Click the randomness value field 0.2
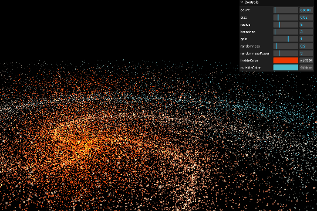The image size is (317, 211). pos(306,46)
